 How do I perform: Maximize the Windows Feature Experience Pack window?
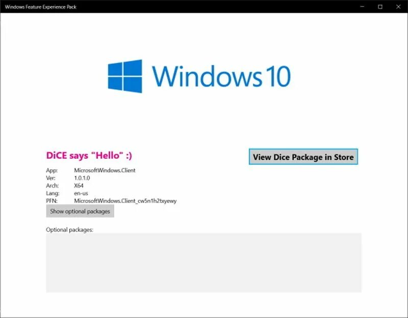pyautogui.click(x=380, y=7)
